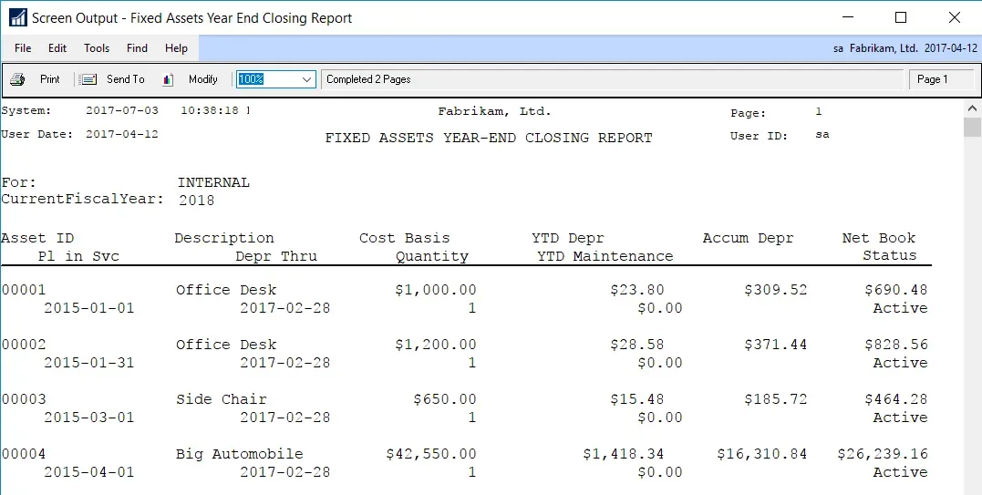Open the Find menu
This screenshot has width=982, height=495.
point(137,48)
